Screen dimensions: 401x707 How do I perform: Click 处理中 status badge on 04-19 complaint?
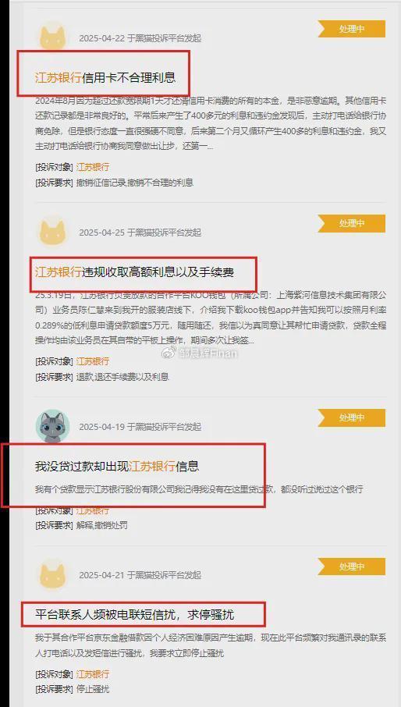point(351,417)
